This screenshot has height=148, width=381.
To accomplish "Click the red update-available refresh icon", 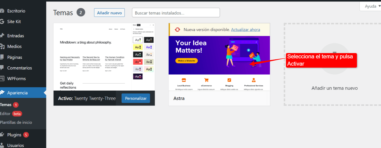I will [177, 30].
